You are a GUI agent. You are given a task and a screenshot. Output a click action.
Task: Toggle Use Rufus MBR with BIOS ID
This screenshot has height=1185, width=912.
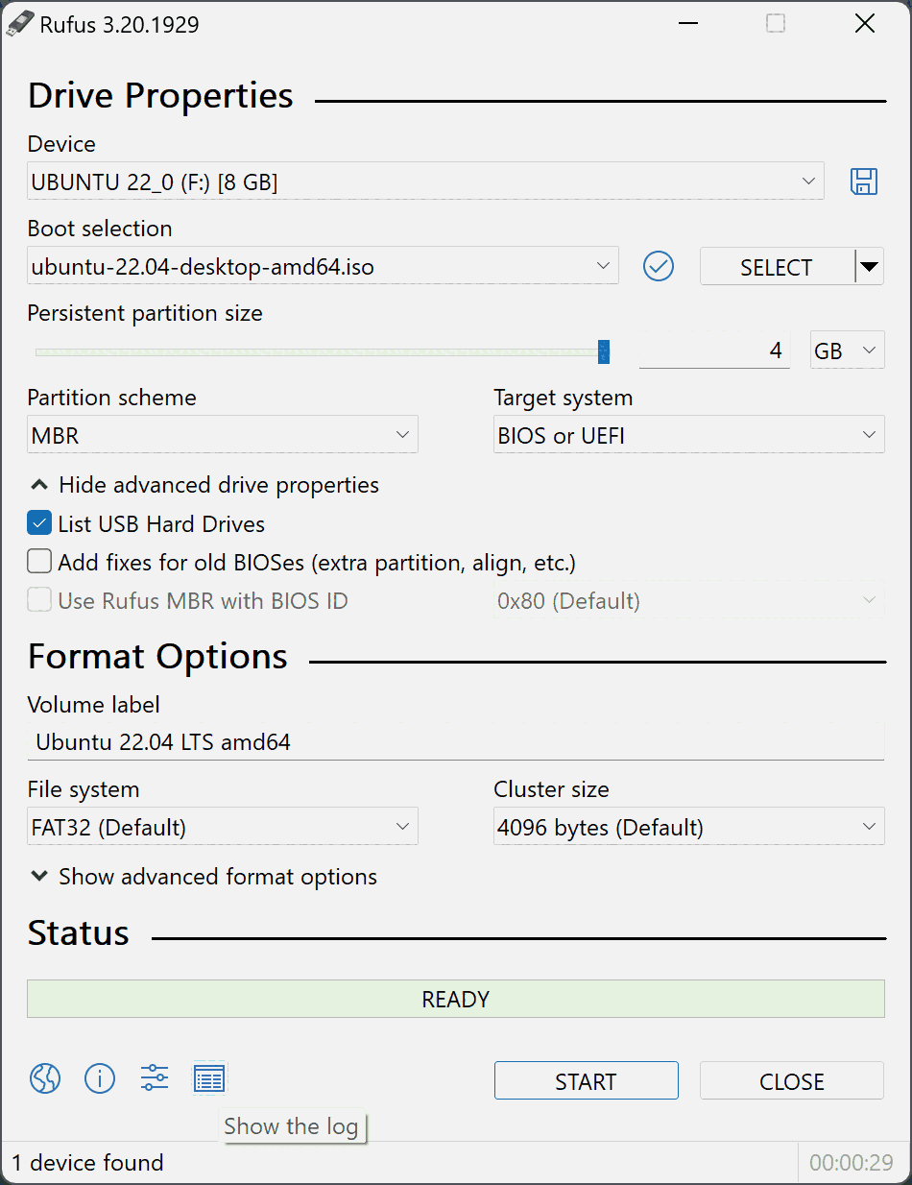point(38,599)
